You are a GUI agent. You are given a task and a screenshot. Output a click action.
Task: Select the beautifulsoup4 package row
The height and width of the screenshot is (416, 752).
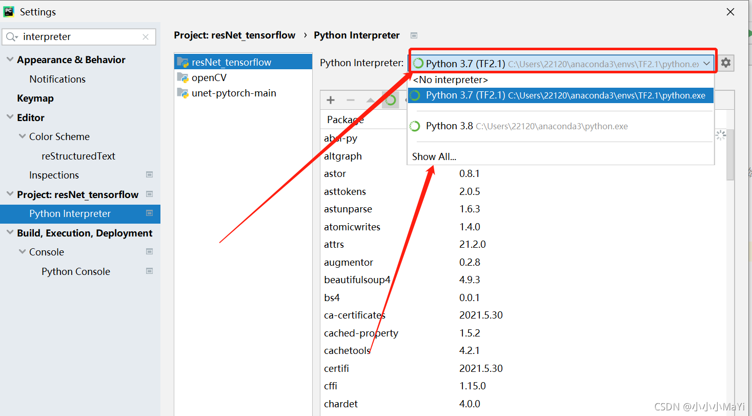click(523, 280)
